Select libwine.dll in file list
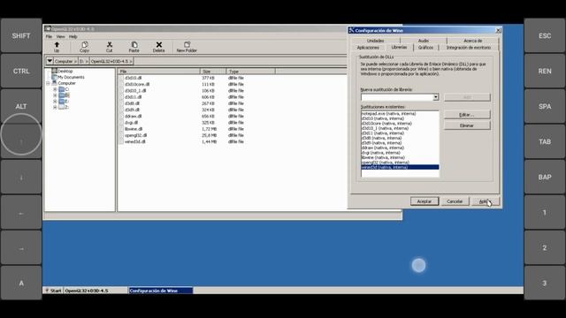This screenshot has height=318, width=566. click(134, 129)
